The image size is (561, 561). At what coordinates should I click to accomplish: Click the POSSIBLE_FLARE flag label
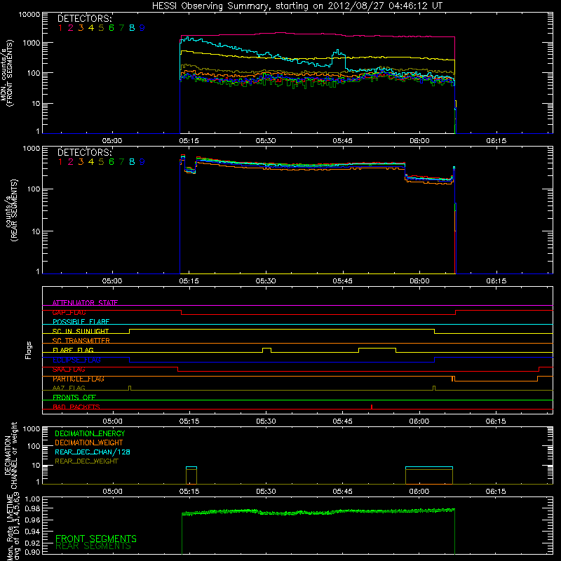pos(81,322)
